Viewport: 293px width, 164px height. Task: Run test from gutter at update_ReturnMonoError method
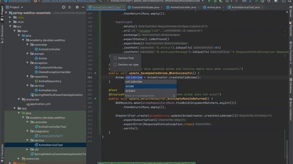pos(95,98)
